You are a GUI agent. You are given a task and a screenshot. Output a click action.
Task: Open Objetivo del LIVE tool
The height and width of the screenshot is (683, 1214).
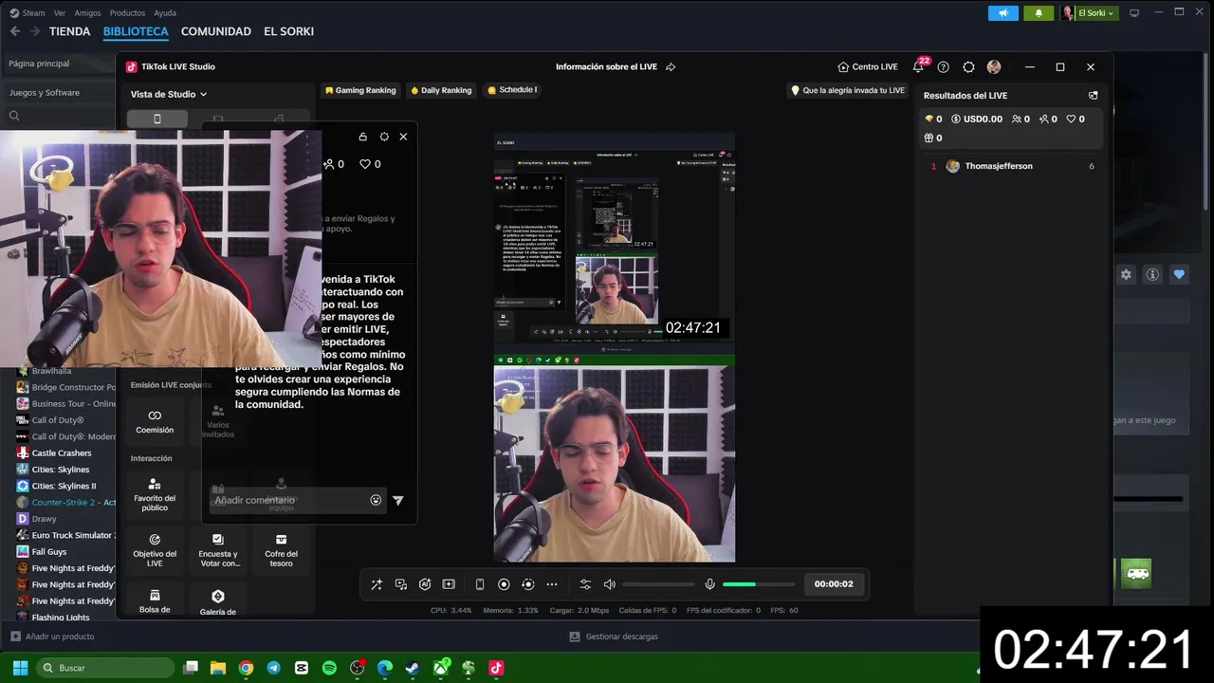coord(155,550)
